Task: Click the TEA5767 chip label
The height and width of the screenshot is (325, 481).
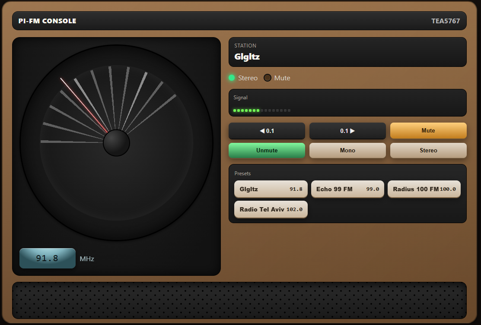Action: coord(446,21)
